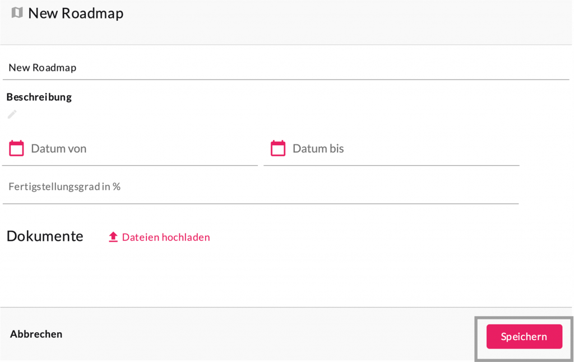Click into the Datum von date field

tap(140, 149)
